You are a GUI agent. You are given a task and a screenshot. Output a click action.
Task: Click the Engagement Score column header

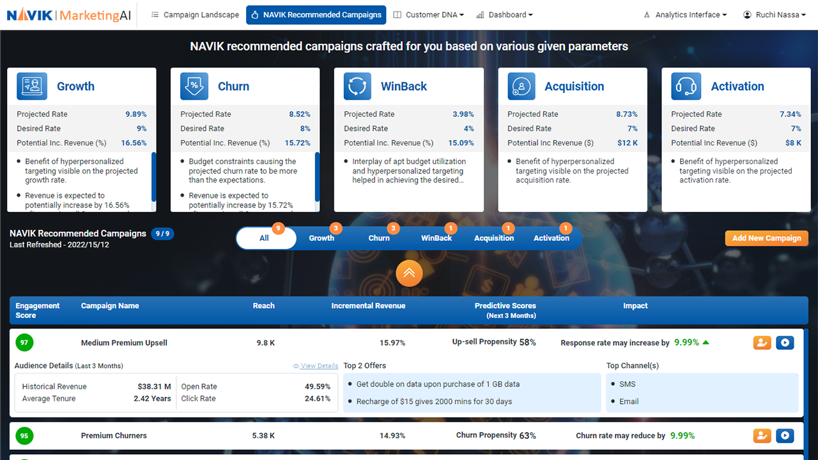38,310
